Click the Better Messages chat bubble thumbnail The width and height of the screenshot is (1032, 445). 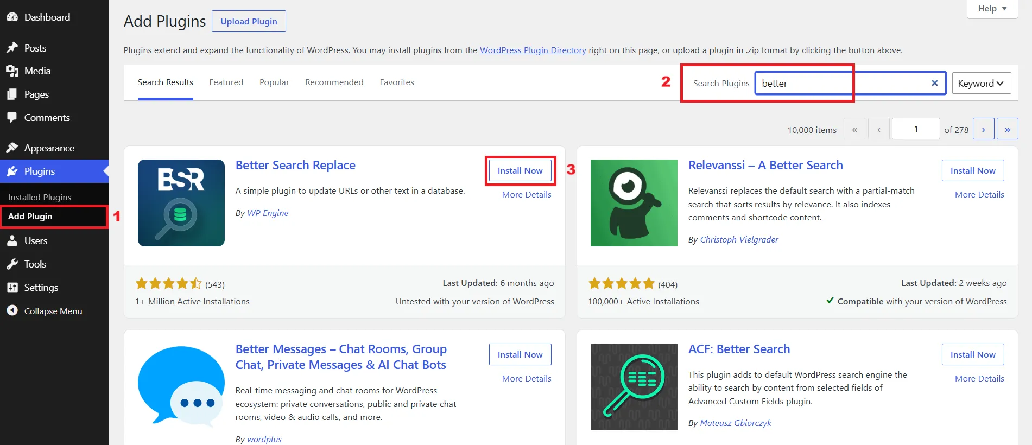[181, 387]
